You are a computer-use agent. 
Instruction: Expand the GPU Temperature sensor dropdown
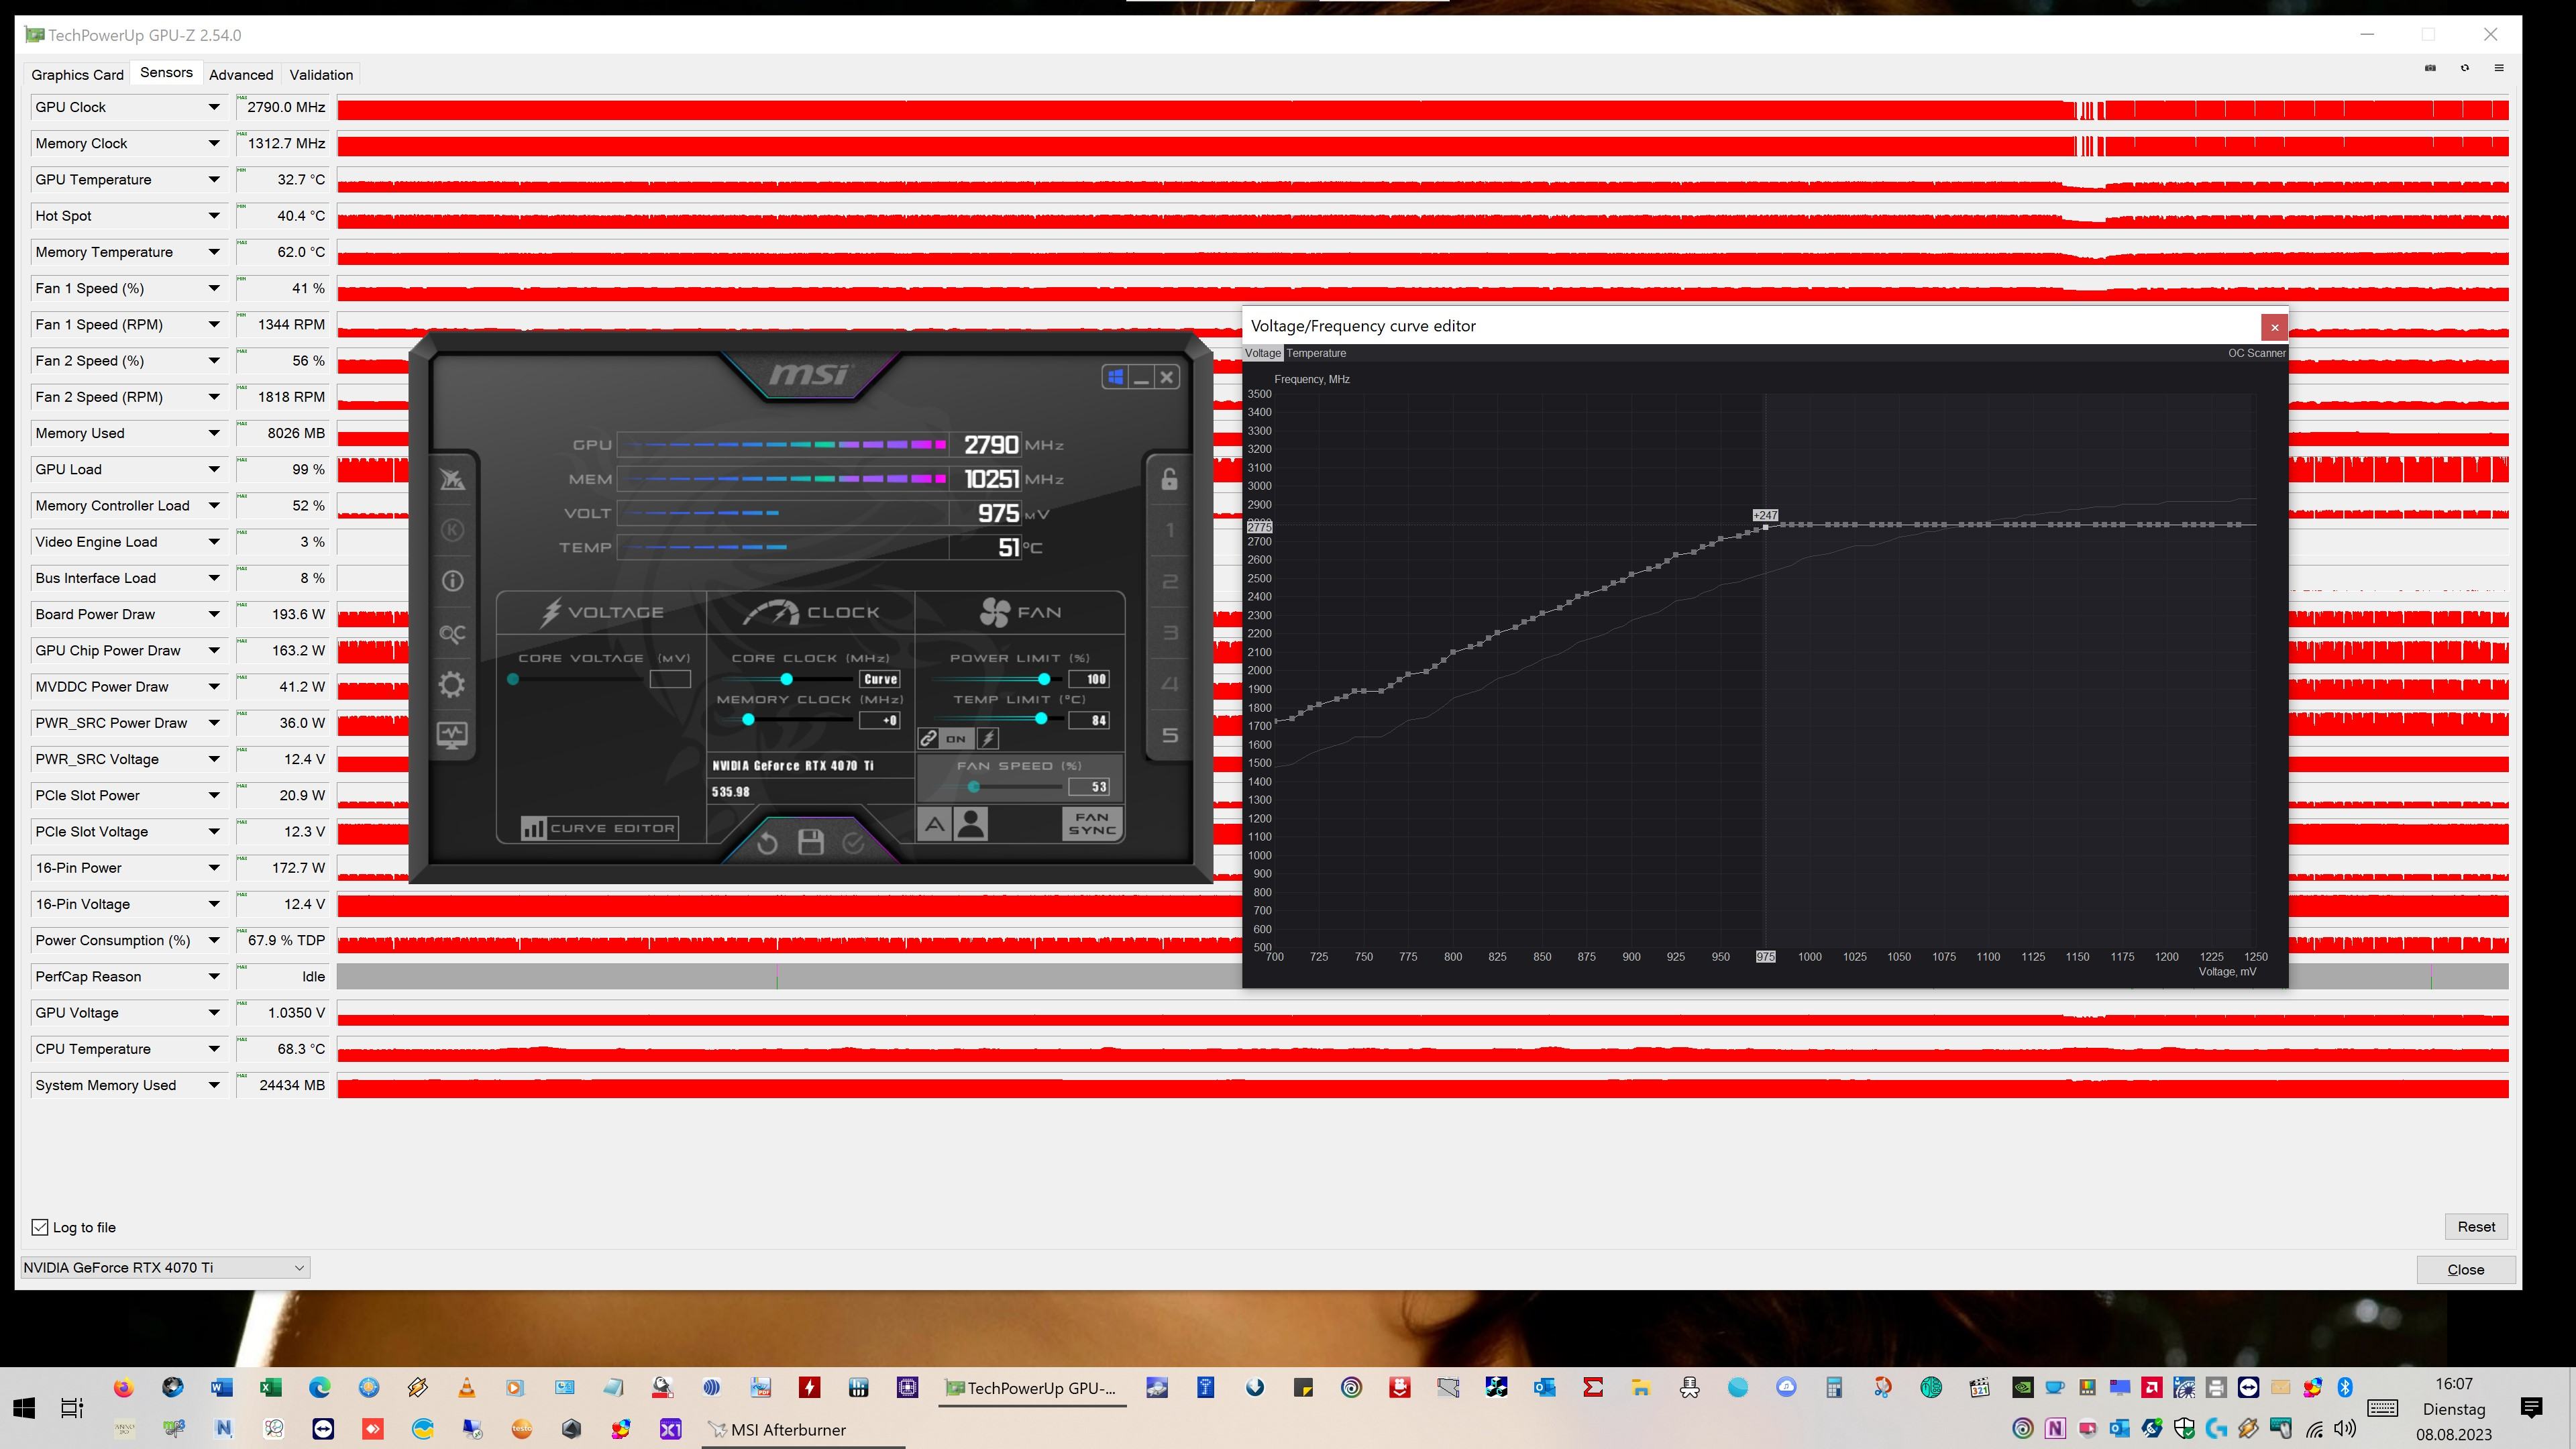point(214,180)
